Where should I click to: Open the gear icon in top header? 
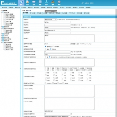click(59, 3)
